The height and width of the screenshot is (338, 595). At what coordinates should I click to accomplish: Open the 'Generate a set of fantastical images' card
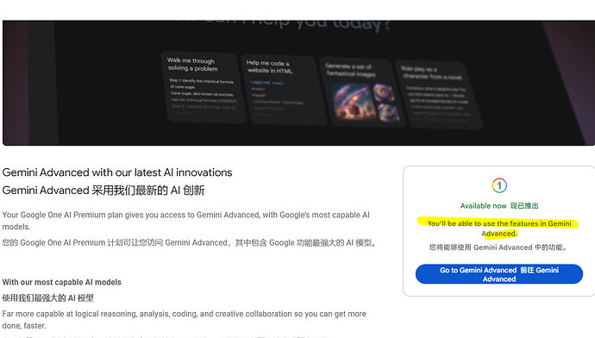(361, 92)
